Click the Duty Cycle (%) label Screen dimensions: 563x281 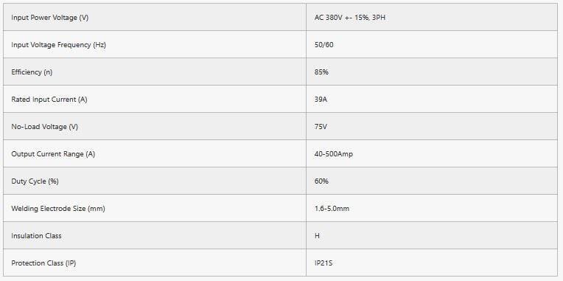tap(35, 181)
